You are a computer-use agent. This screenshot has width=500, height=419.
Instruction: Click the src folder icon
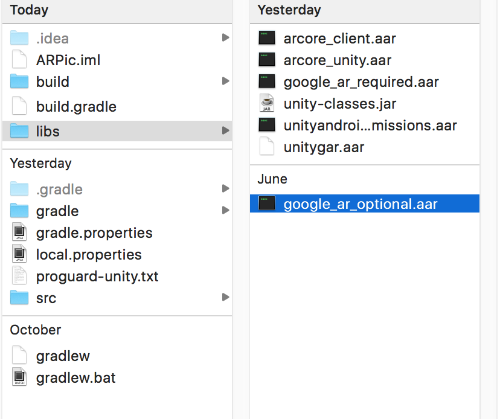tap(20, 298)
